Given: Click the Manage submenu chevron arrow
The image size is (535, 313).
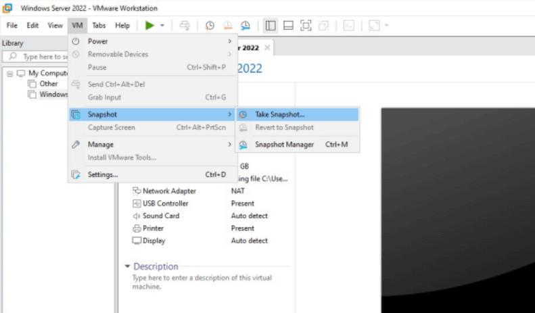Looking at the screenshot, I should click(230, 145).
